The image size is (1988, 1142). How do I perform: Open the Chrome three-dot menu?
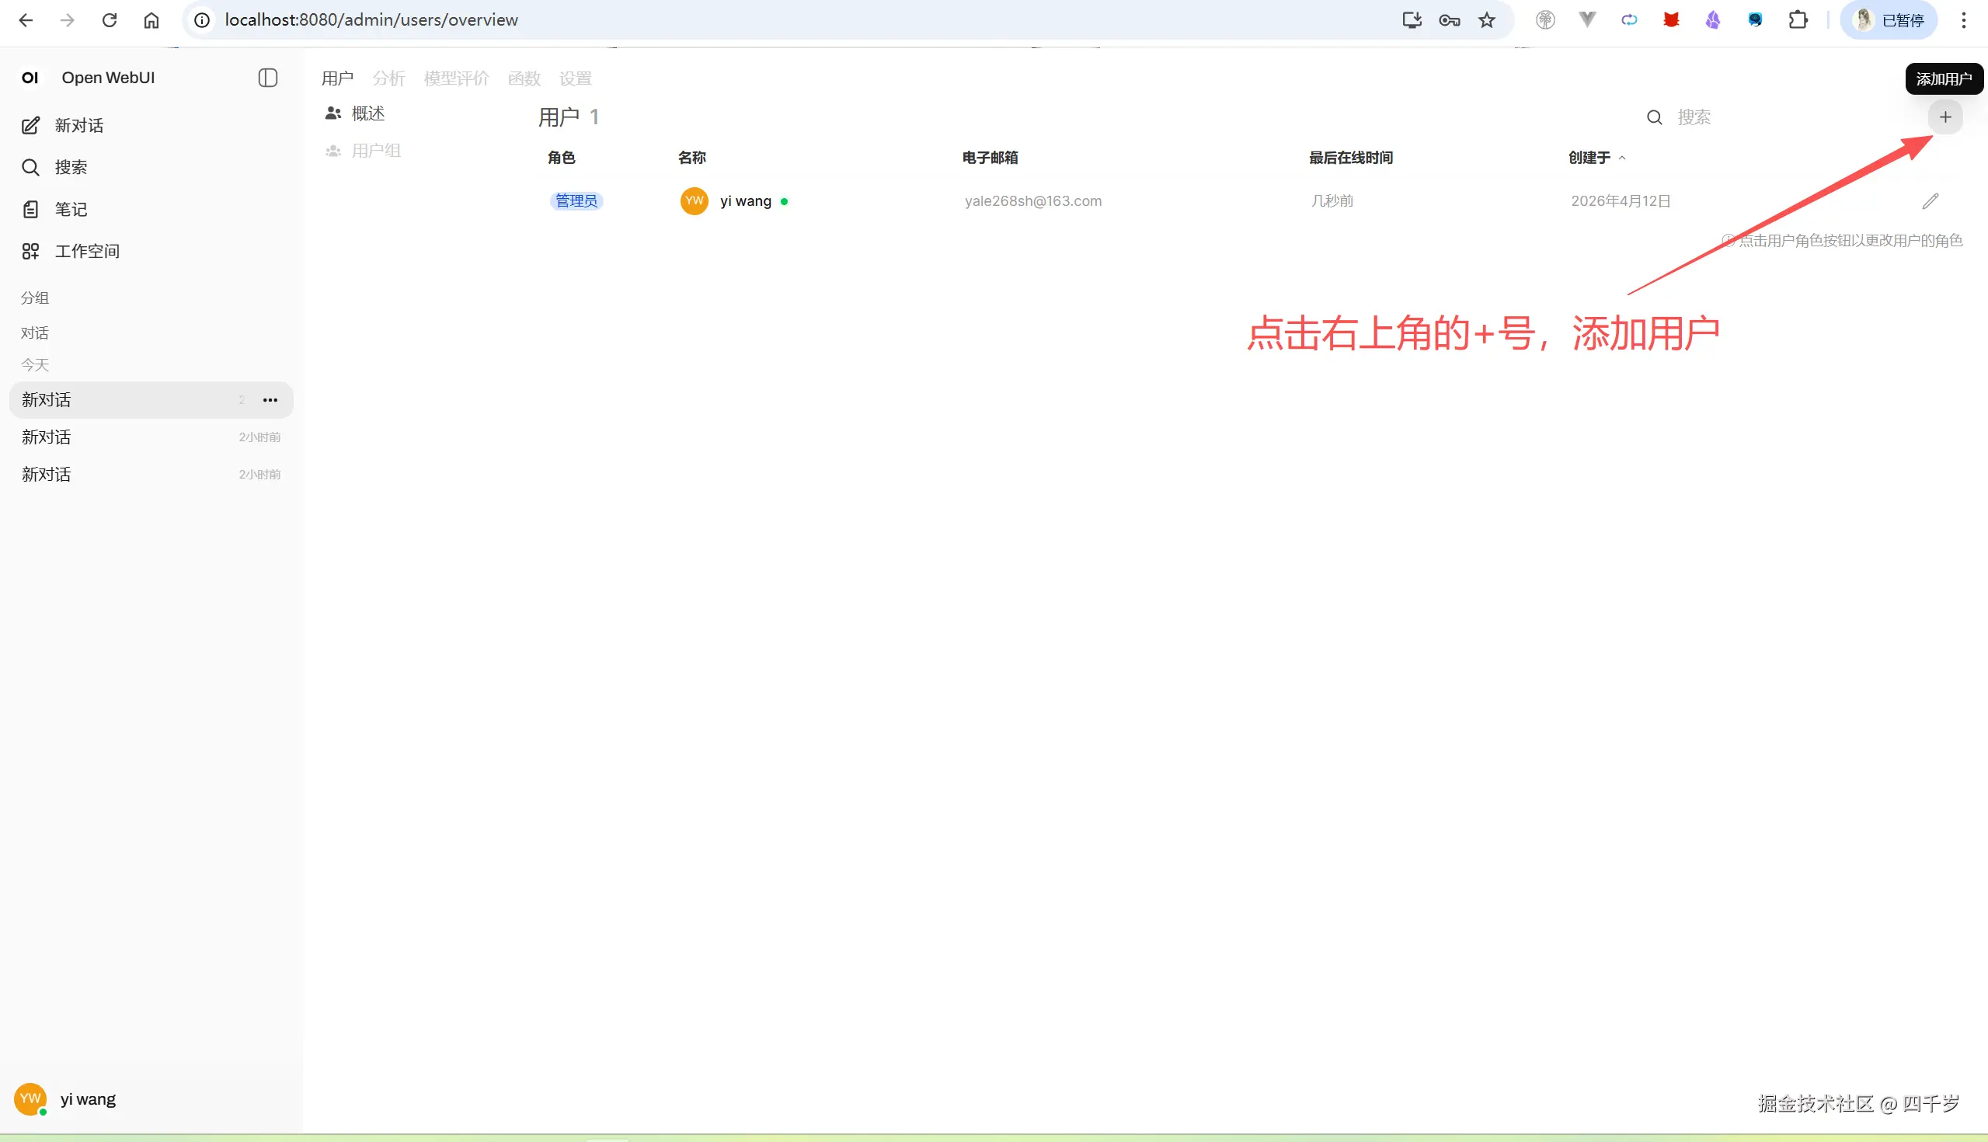tap(1964, 19)
